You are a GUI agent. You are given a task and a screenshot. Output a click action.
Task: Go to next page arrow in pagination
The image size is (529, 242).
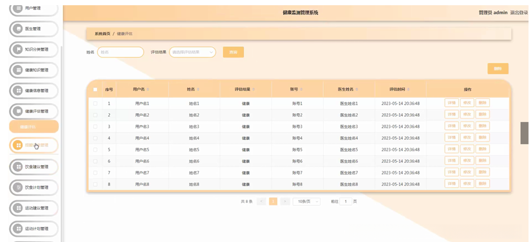click(285, 202)
